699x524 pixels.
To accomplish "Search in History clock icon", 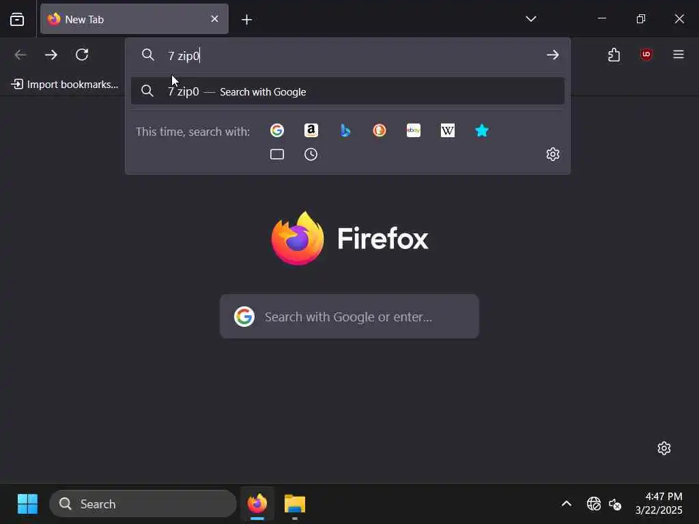I will coord(311,154).
